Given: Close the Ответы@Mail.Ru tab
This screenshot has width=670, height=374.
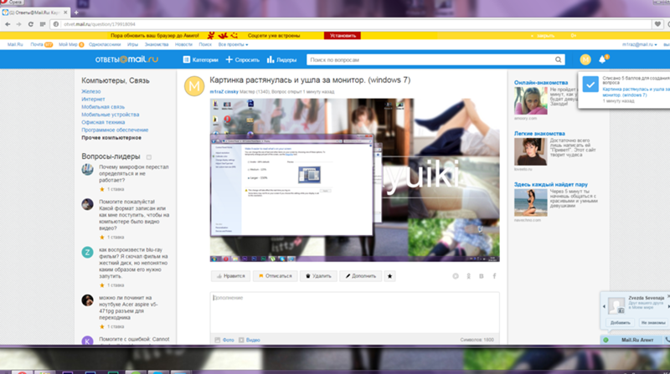Looking at the screenshot, I should pyautogui.click(x=65, y=13).
